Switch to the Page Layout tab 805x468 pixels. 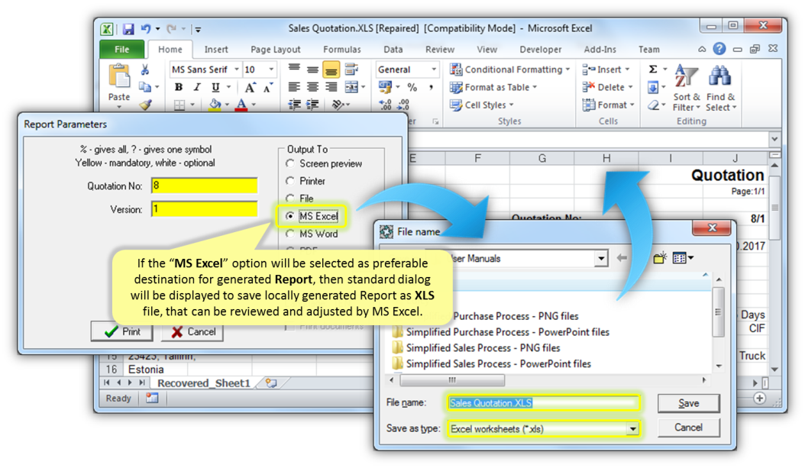click(x=276, y=50)
